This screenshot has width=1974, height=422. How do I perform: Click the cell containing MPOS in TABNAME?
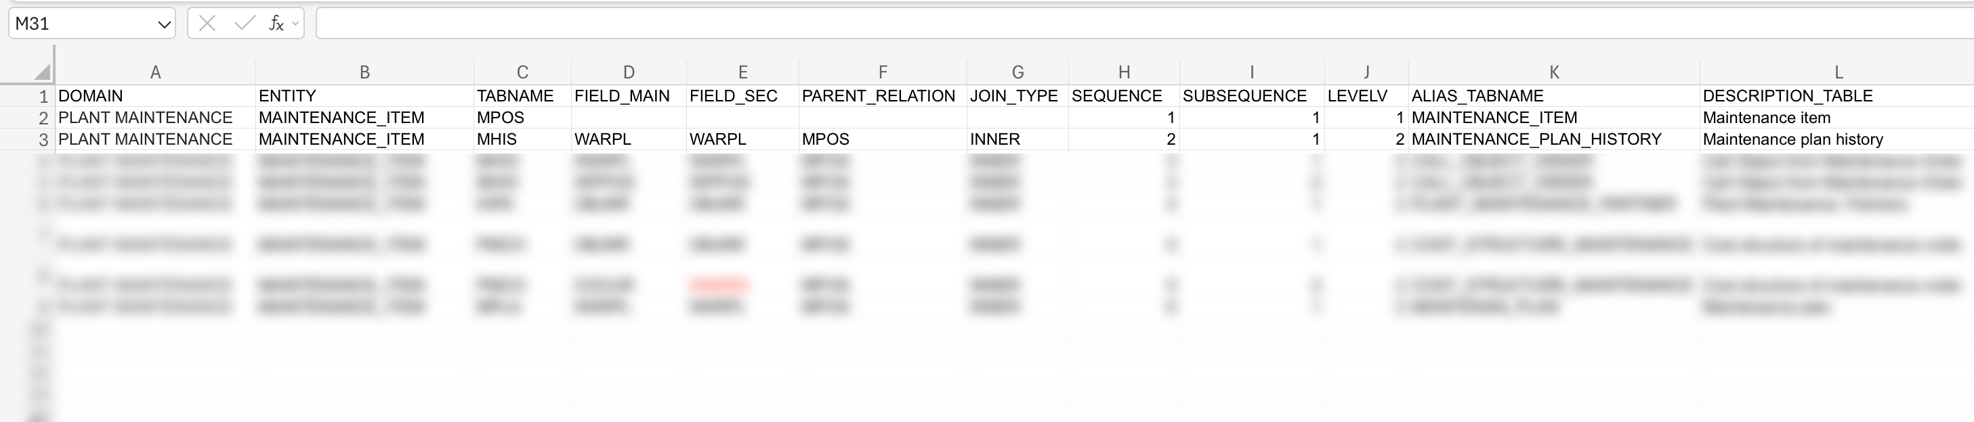[522, 118]
